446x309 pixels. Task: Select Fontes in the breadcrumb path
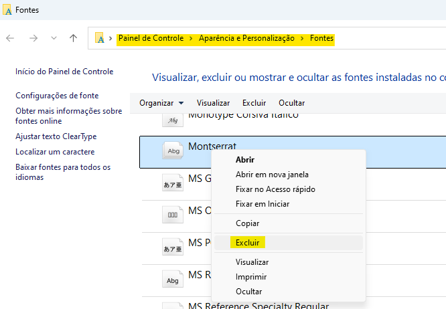pyautogui.click(x=321, y=38)
